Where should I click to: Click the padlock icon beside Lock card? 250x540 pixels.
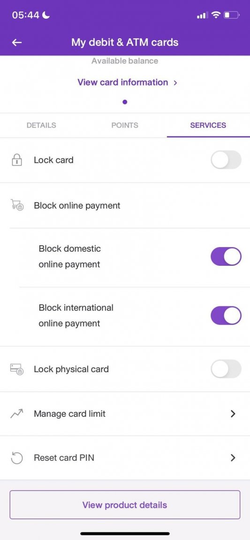(16, 160)
